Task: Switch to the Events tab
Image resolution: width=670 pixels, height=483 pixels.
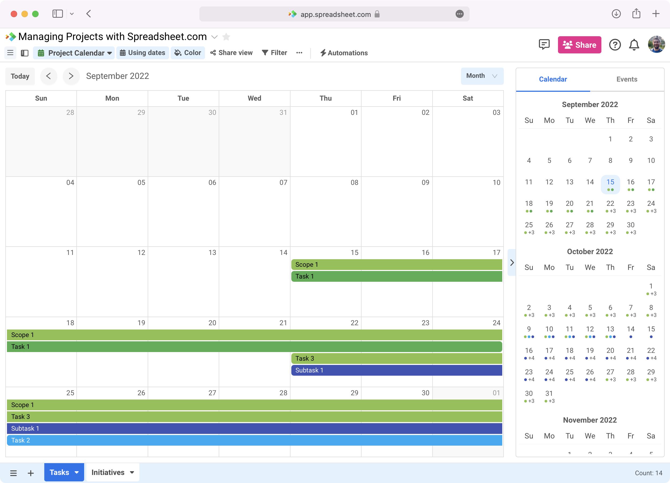Action: (x=627, y=79)
